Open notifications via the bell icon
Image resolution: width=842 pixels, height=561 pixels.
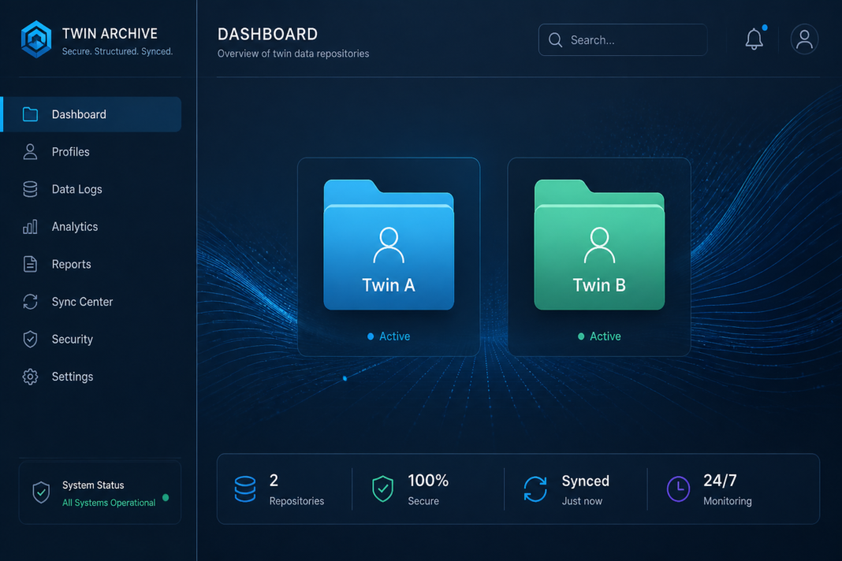(x=754, y=39)
